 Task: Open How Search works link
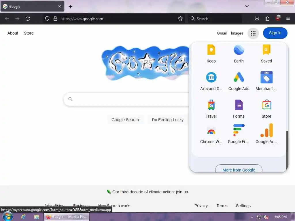pyautogui.click(x=115, y=206)
